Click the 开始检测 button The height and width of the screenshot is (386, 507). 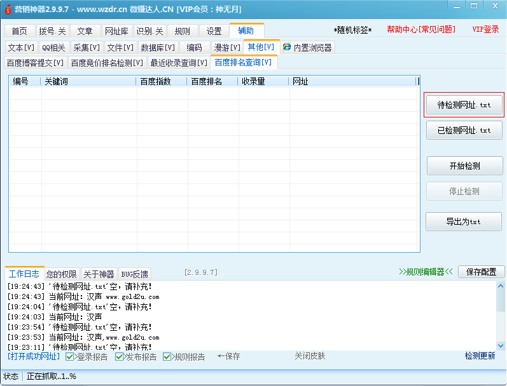(x=464, y=166)
